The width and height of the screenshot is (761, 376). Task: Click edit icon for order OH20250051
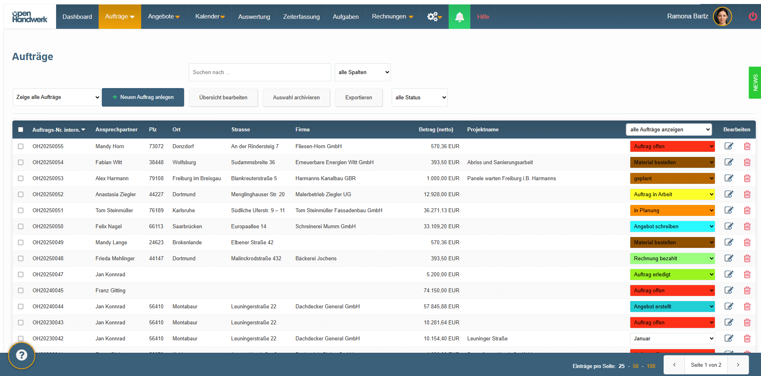(729, 210)
